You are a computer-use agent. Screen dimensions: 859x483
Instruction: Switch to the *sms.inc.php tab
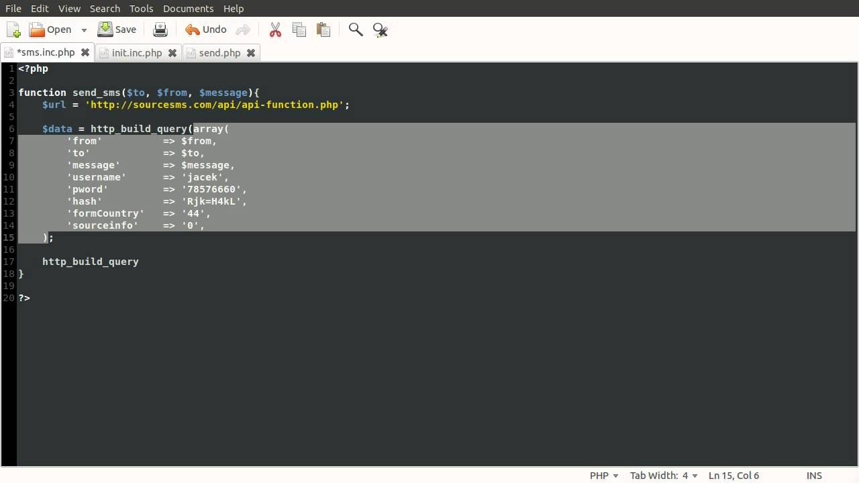coord(46,52)
